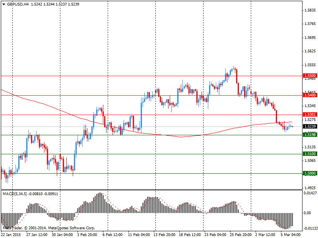
Task: Click the 0.01427 value on the MACD scale
Action: click(x=310, y=193)
